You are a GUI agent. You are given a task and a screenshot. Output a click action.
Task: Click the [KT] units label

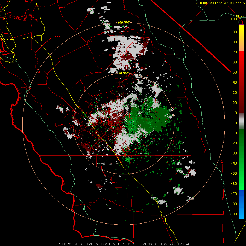point(233,19)
